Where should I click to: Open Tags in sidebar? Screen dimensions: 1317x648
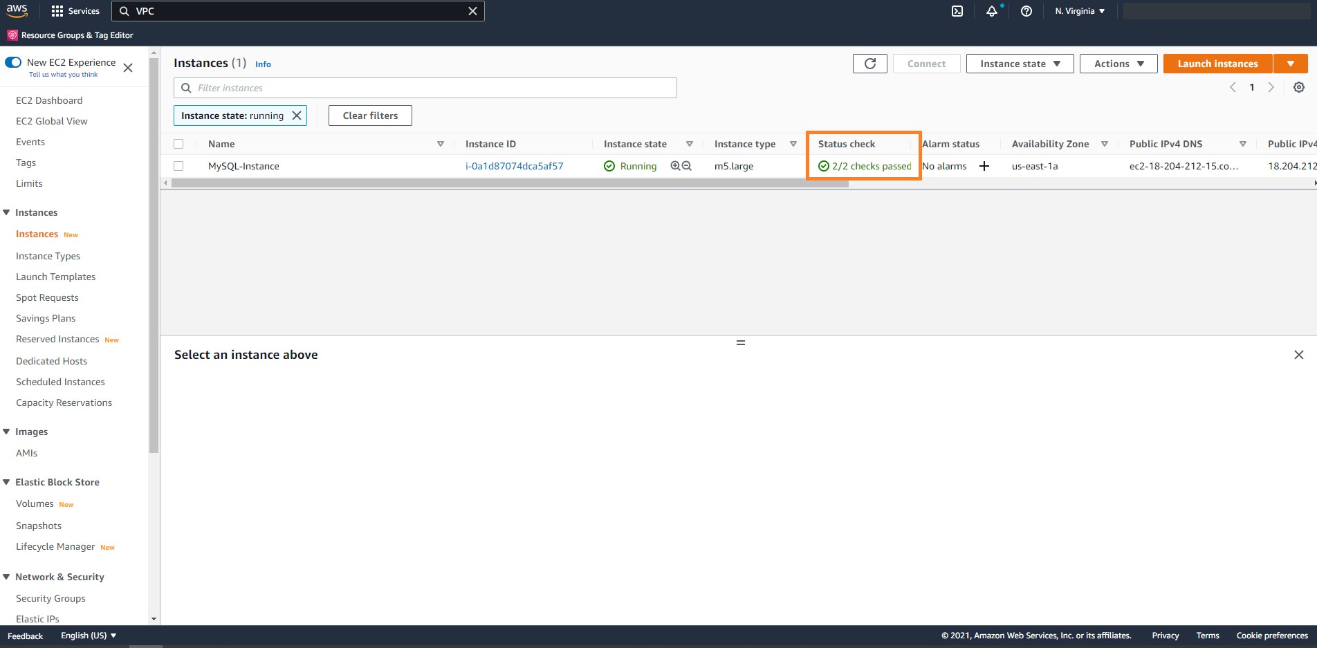point(26,163)
